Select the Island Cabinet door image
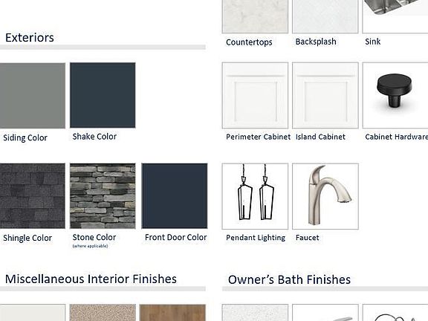 pyautogui.click(x=325, y=95)
